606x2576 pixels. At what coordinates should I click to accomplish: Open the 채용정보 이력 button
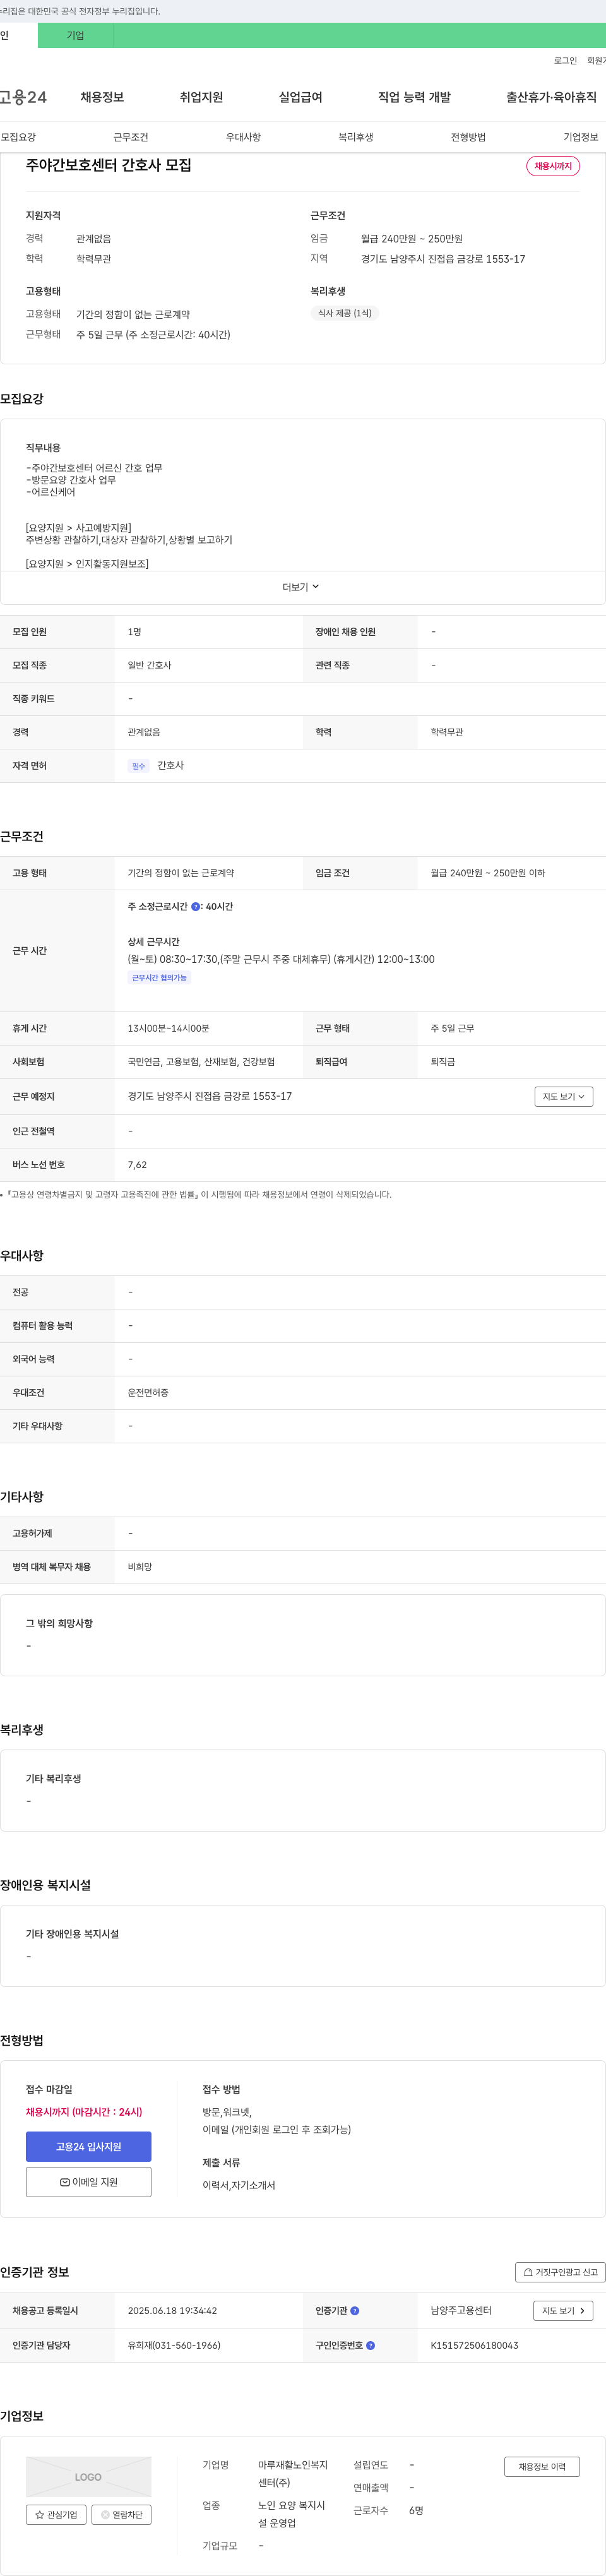click(542, 2467)
